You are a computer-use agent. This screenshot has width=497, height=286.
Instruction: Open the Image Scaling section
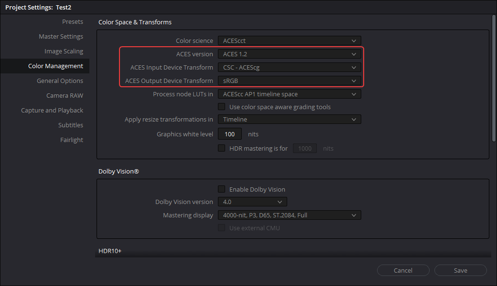tap(64, 51)
